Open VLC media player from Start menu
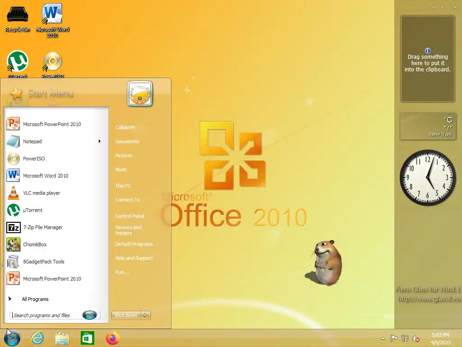The image size is (462, 347). (56, 192)
